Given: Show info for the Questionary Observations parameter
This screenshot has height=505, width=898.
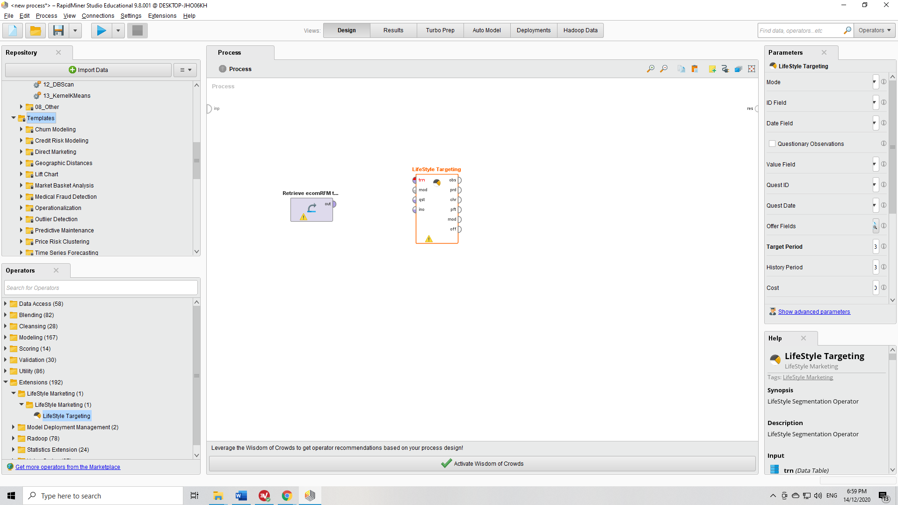Looking at the screenshot, I should (x=884, y=144).
